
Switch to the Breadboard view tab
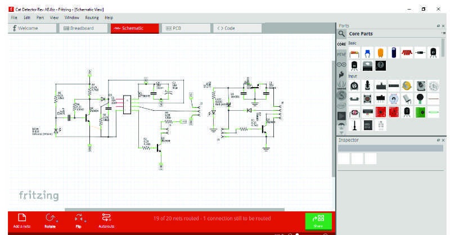pyautogui.click(x=83, y=28)
